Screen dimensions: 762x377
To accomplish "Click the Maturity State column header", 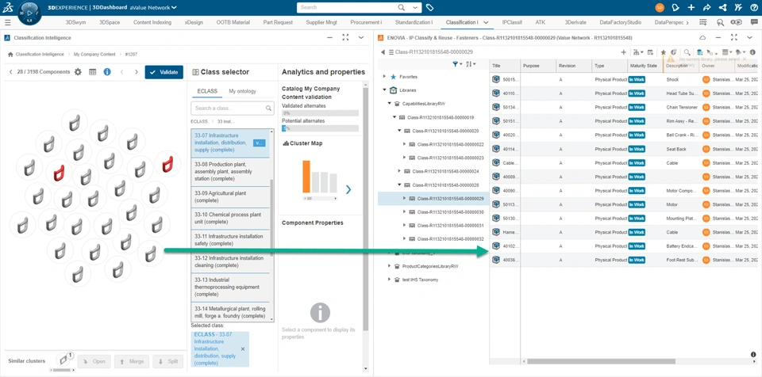I will point(644,66).
